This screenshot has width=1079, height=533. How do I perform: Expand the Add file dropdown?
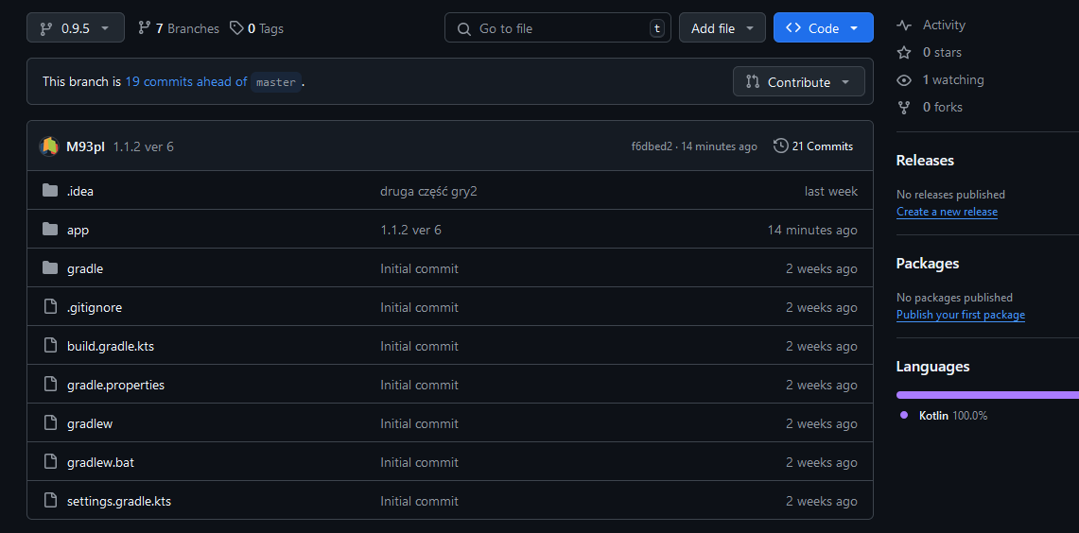pos(722,28)
